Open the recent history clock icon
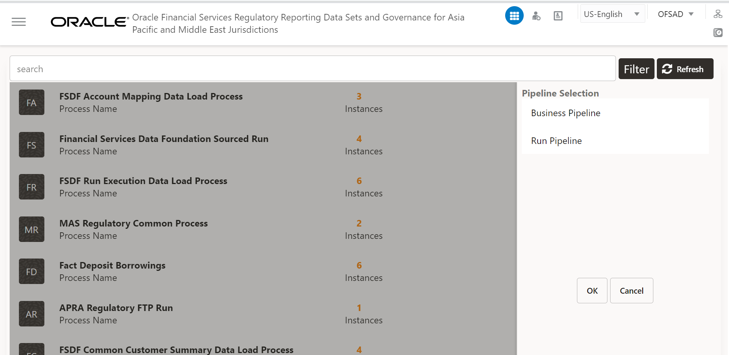Viewport: 729px width, 355px height. click(718, 33)
